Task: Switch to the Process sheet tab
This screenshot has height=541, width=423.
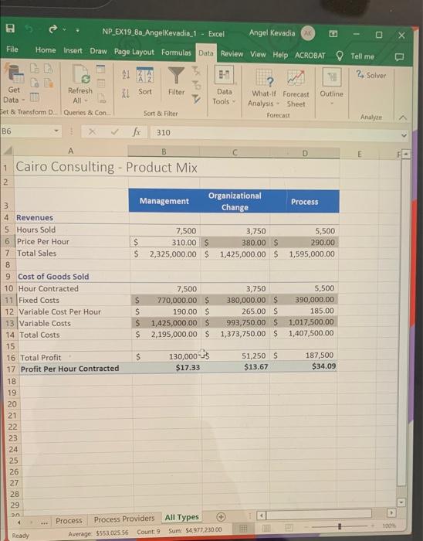Action: pyautogui.click(x=69, y=521)
